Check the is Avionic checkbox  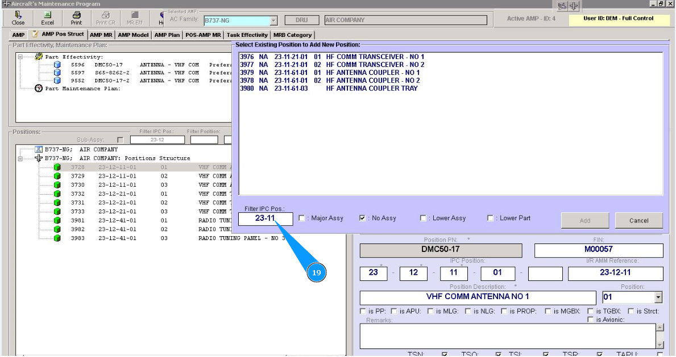(x=590, y=320)
